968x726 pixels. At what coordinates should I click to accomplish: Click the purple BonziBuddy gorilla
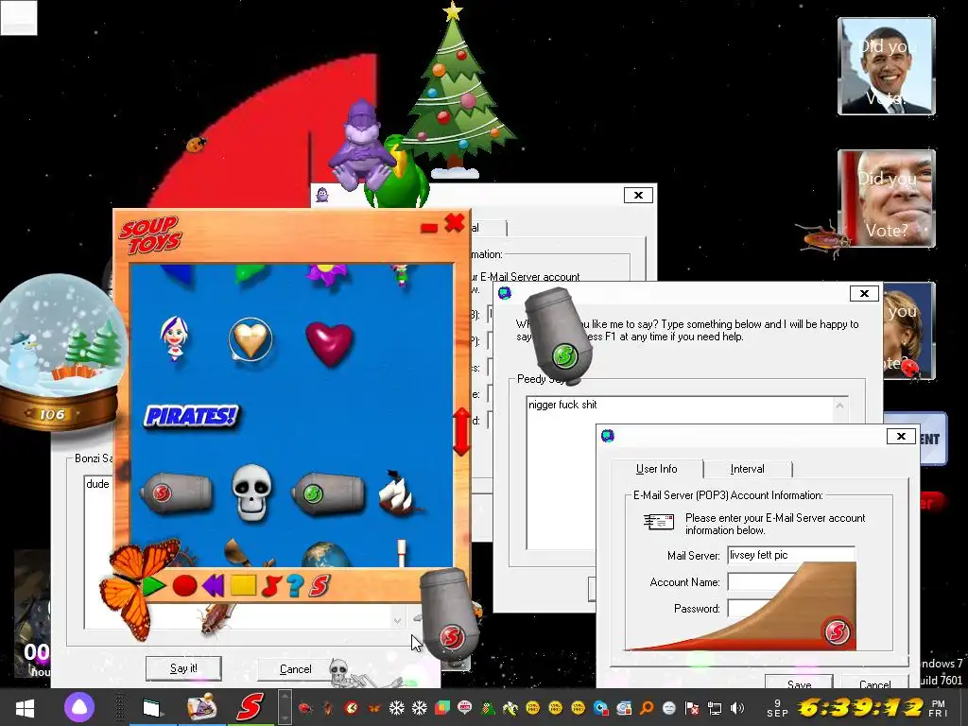(361, 144)
